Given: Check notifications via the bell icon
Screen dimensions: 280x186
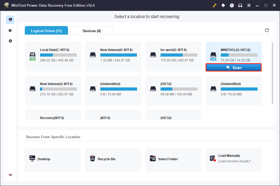Looking at the screenshot, I should [223, 5].
